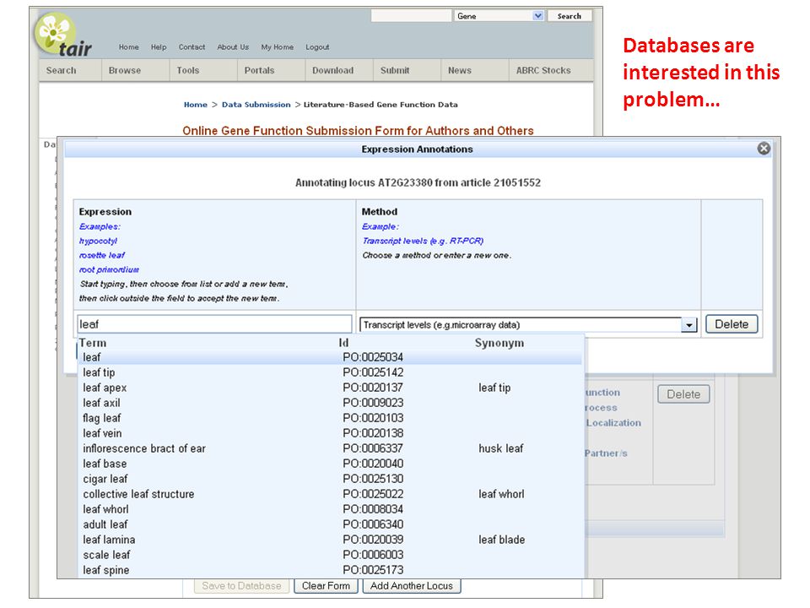
Task: Click the Delete button in annotation row
Action: pos(732,324)
